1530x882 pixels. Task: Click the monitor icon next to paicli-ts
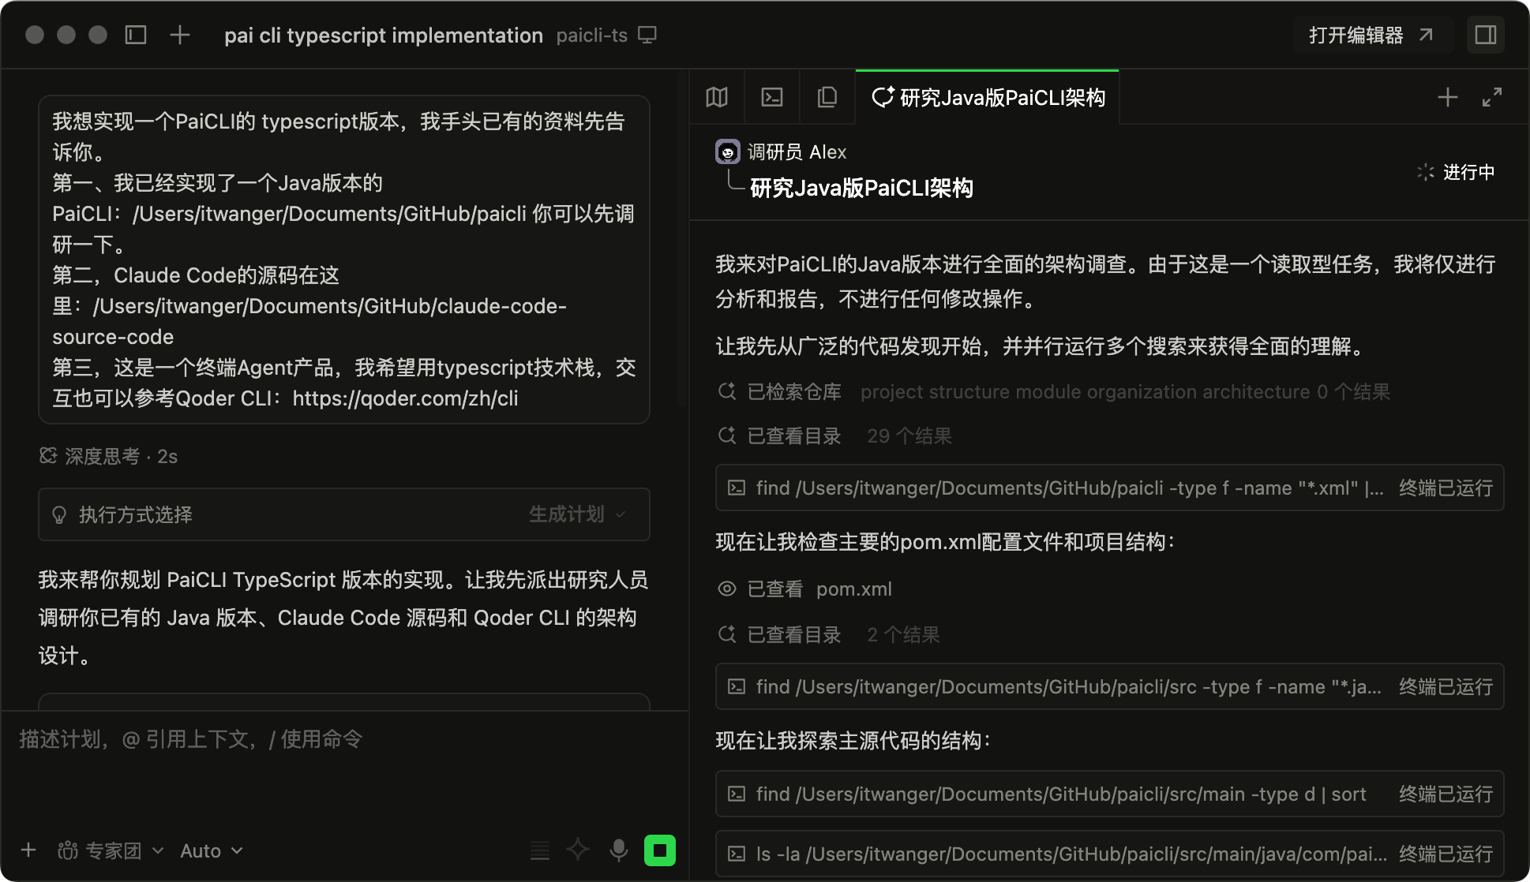647,36
